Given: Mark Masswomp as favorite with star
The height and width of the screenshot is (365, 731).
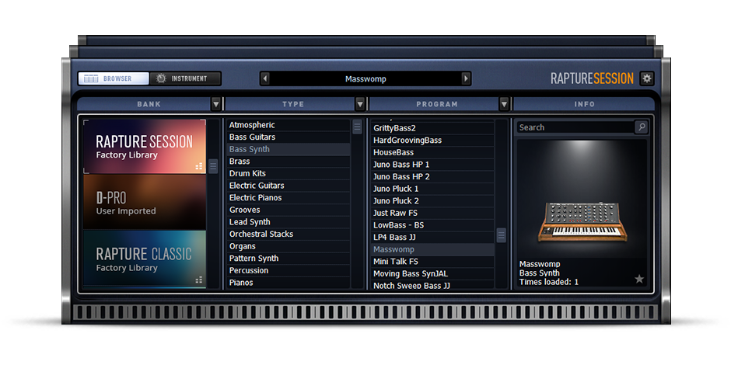Looking at the screenshot, I should pos(639,279).
